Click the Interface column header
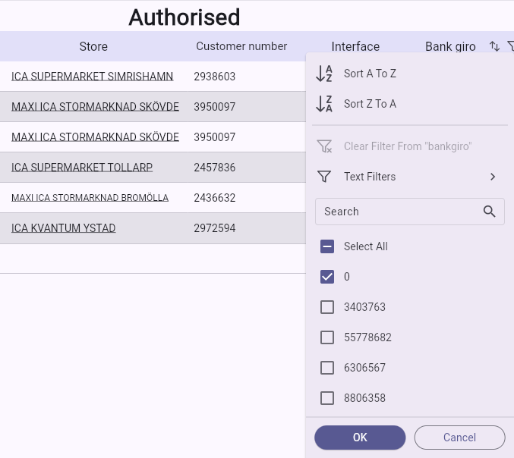Screen dimensions: 514x458 pos(355,46)
